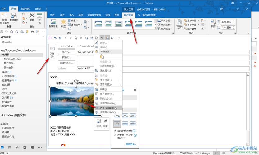Screen dimensions: 259x155
Task: Click the 抄送 (Cc) button
Action: point(66,57)
